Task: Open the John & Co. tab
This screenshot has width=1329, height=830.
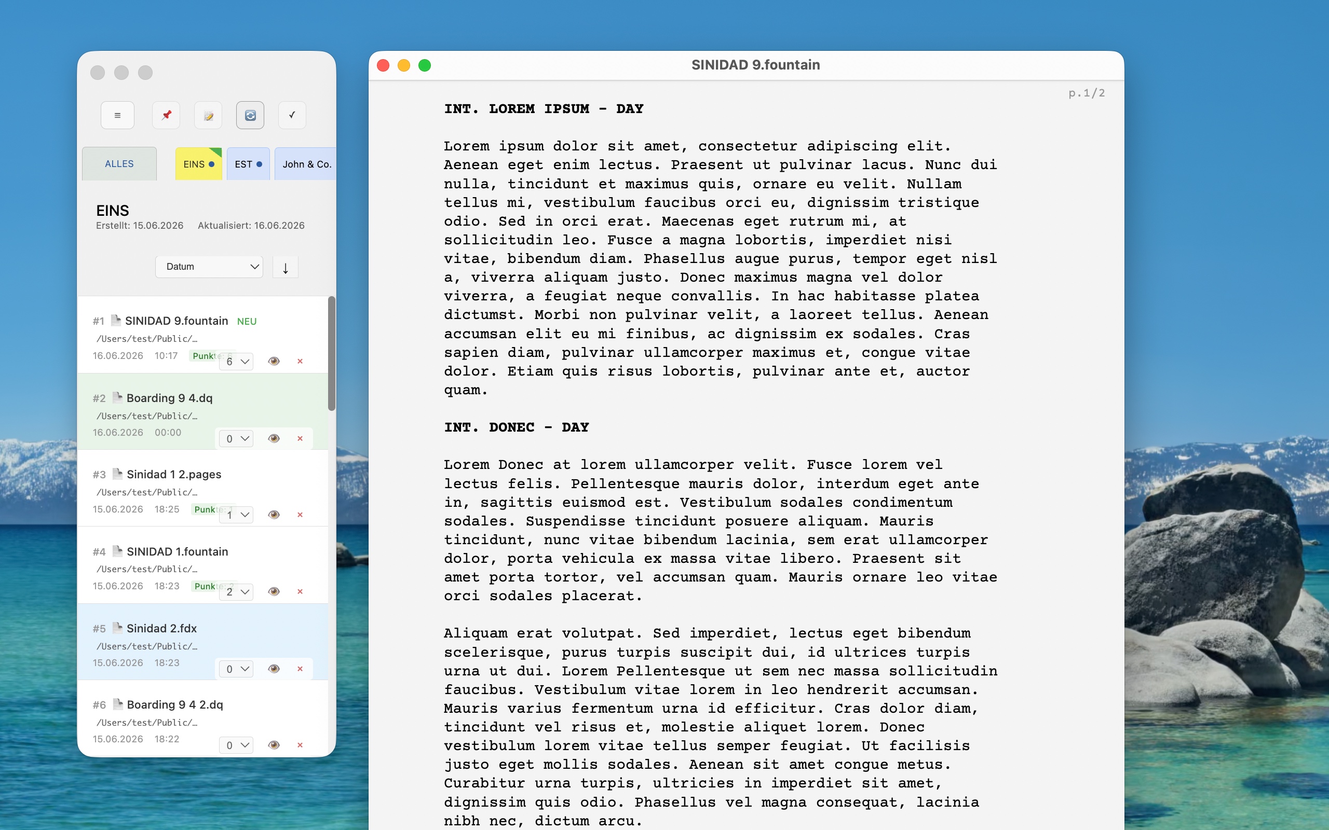Action: (305, 163)
